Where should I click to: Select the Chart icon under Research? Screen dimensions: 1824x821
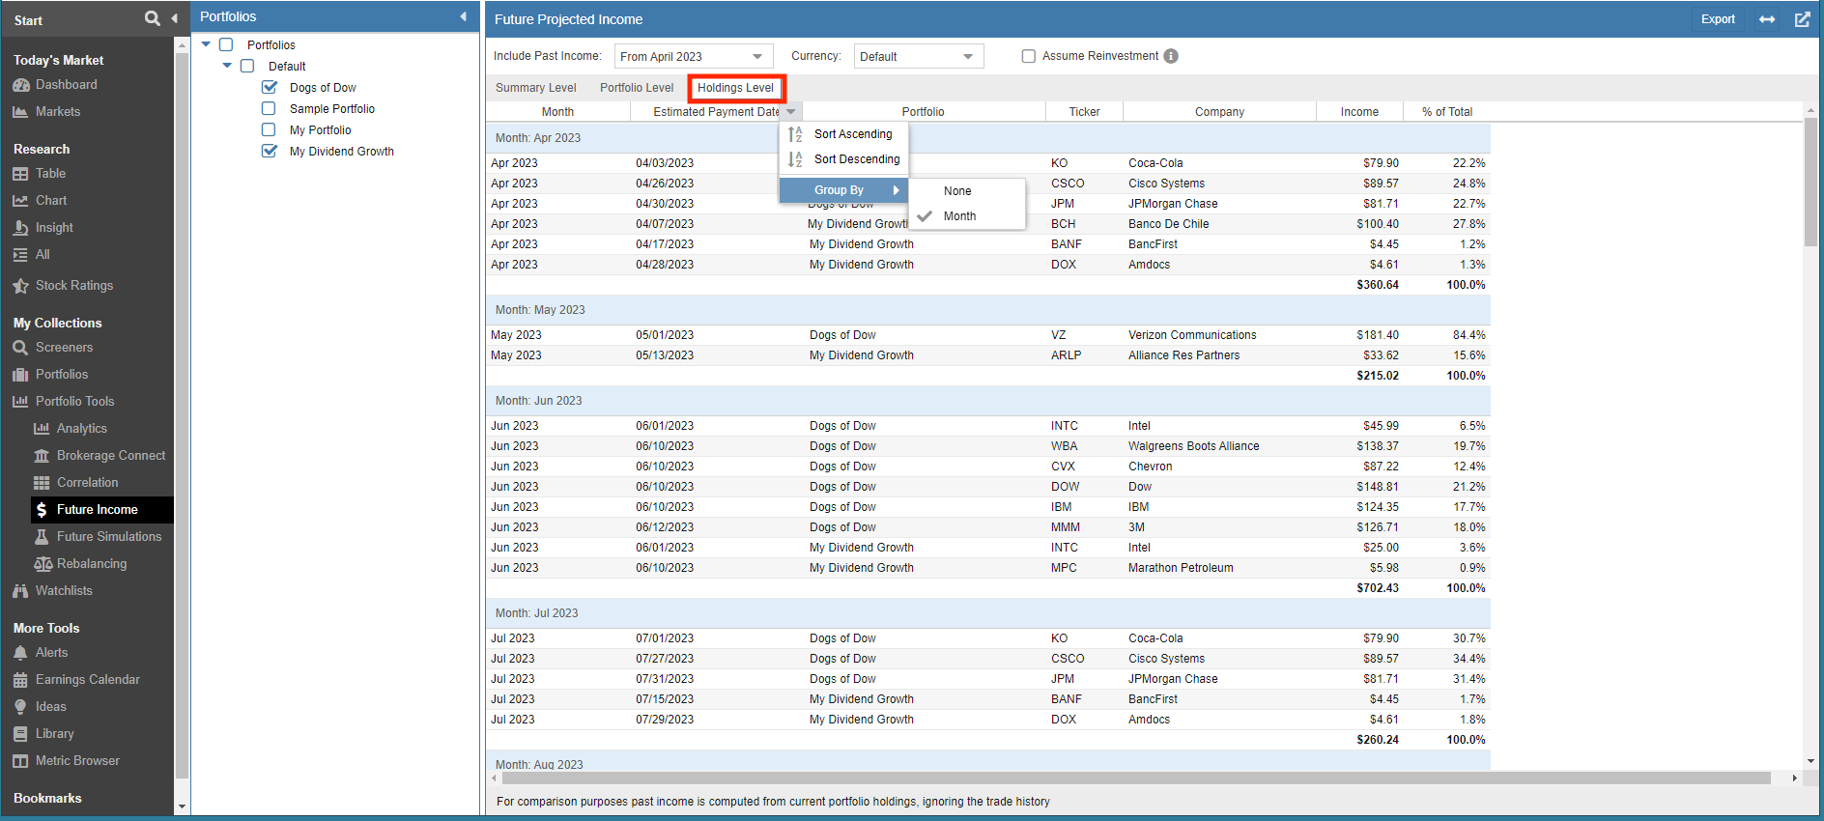(x=20, y=201)
